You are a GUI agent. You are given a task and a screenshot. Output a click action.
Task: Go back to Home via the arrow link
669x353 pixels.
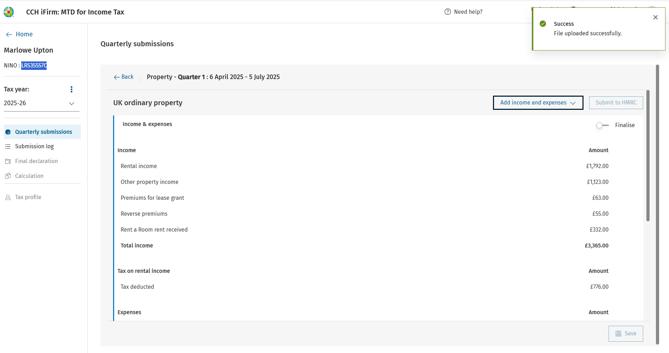click(19, 34)
